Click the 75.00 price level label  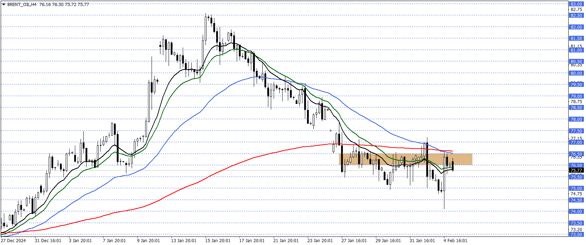[x=576, y=188]
